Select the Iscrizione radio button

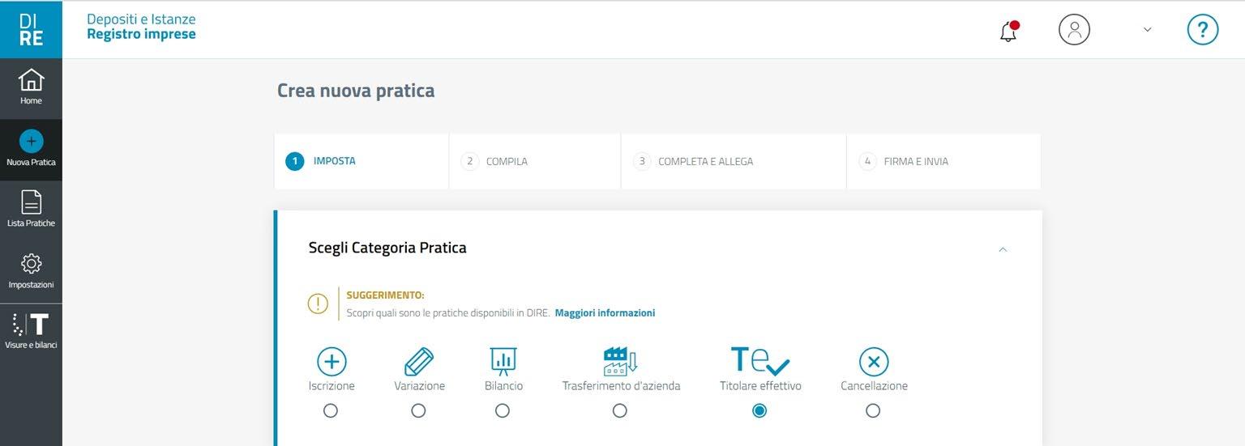click(x=331, y=411)
